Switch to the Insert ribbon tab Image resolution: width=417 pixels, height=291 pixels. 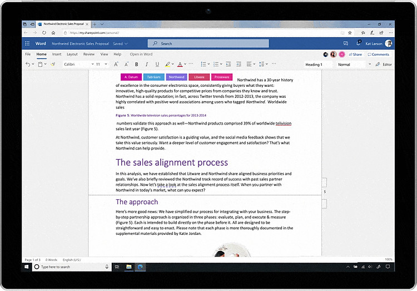click(x=57, y=55)
